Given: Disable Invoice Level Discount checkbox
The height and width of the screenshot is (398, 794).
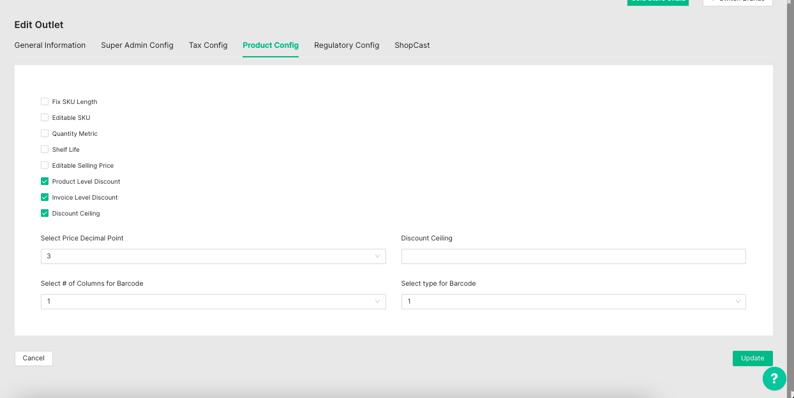Looking at the screenshot, I should tap(45, 197).
